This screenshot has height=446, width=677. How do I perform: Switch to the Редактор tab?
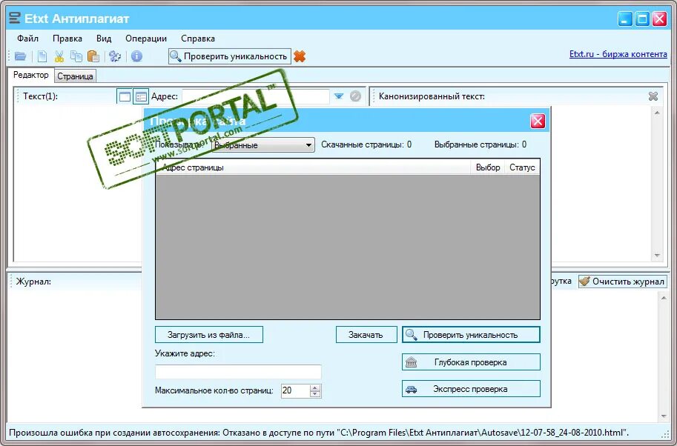pyautogui.click(x=30, y=75)
